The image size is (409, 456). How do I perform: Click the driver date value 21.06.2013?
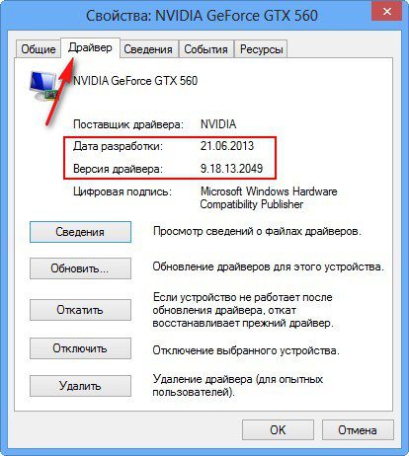click(x=227, y=146)
